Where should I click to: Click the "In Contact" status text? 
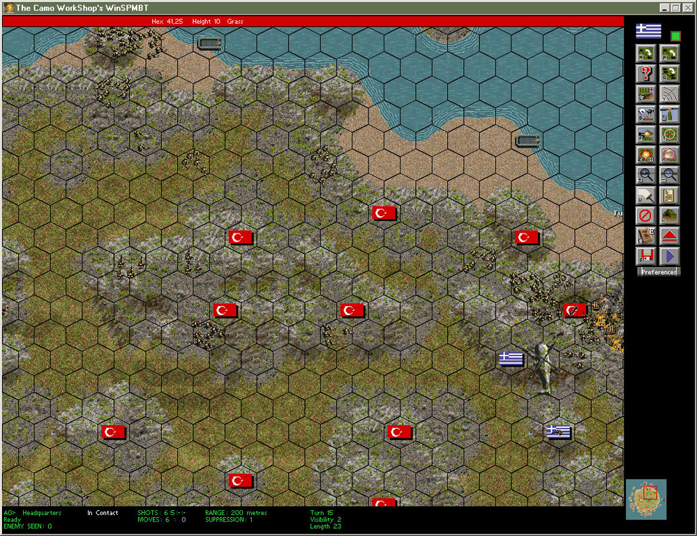[x=103, y=513]
